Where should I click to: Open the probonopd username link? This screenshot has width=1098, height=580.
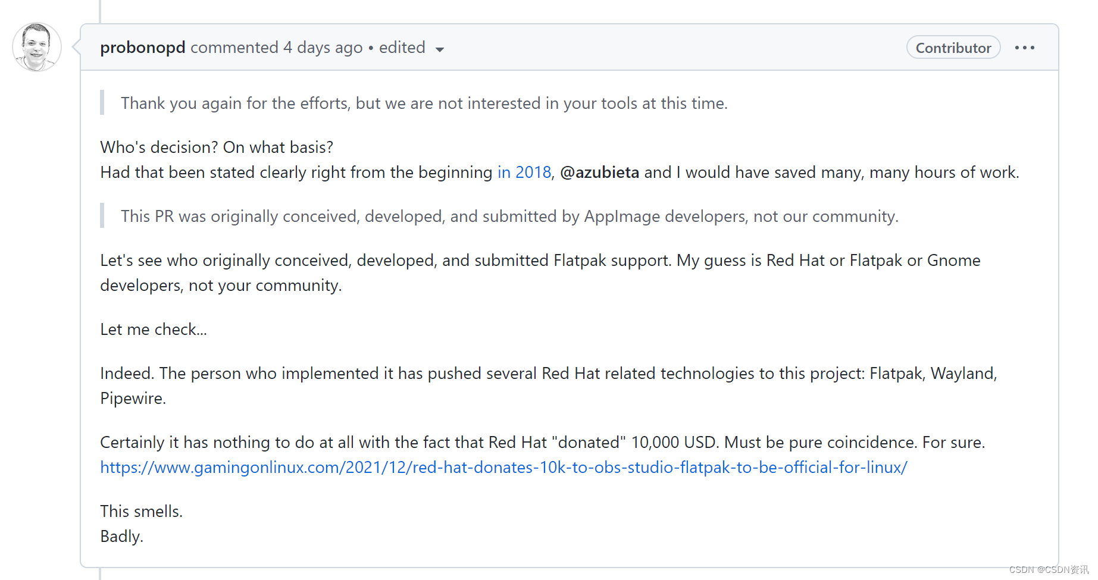coord(143,48)
